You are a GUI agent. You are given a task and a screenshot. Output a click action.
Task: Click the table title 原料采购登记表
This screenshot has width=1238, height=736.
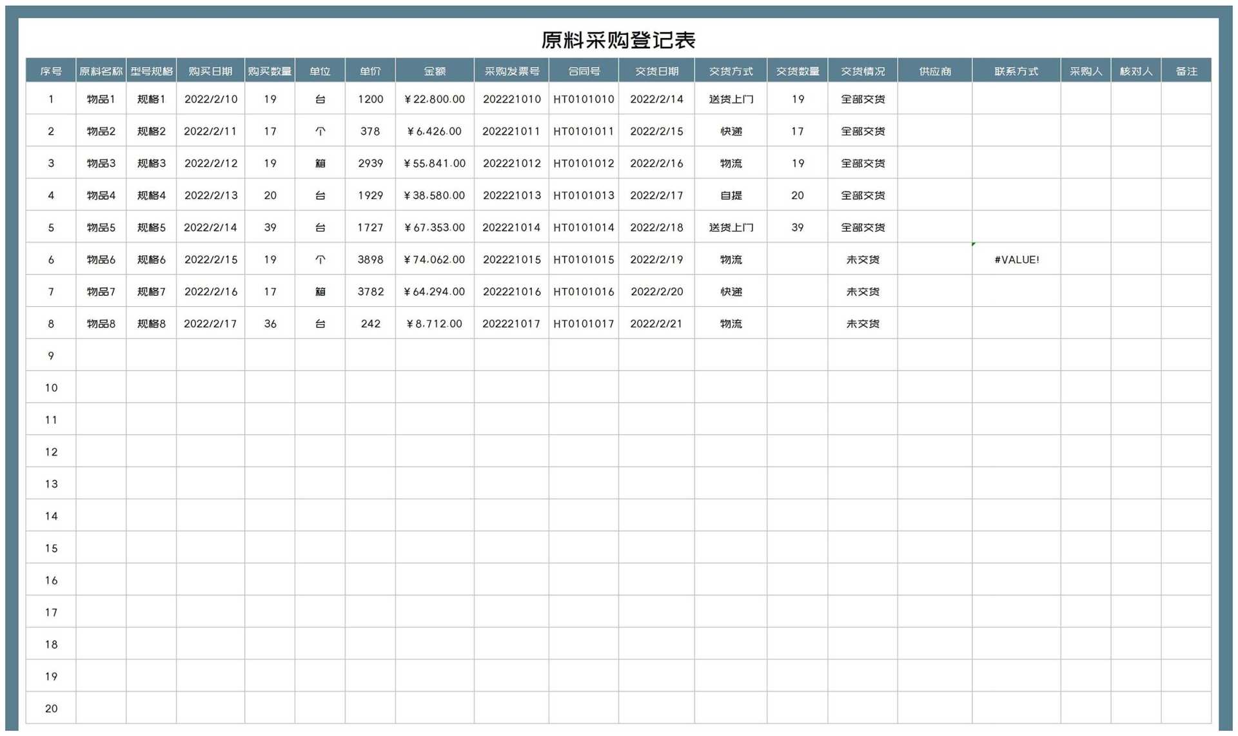tap(619, 39)
